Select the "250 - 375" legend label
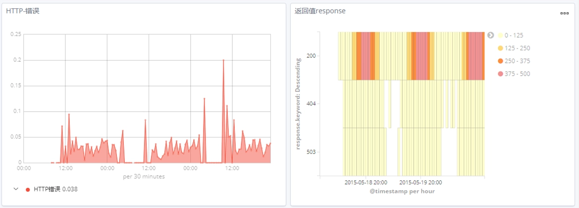This screenshot has width=579, height=208. pos(517,61)
